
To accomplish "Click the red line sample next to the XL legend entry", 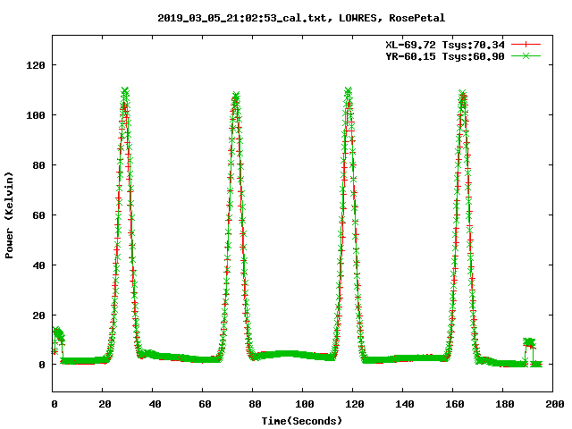I will pyautogui.click(x=526, y=45).
